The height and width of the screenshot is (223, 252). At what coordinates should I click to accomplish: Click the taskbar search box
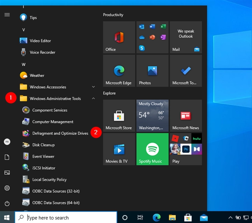tap(66, 218)
